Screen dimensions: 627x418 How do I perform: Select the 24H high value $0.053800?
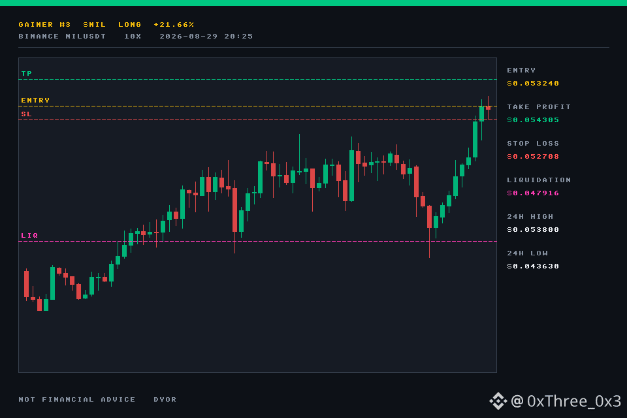click(533, 230)
